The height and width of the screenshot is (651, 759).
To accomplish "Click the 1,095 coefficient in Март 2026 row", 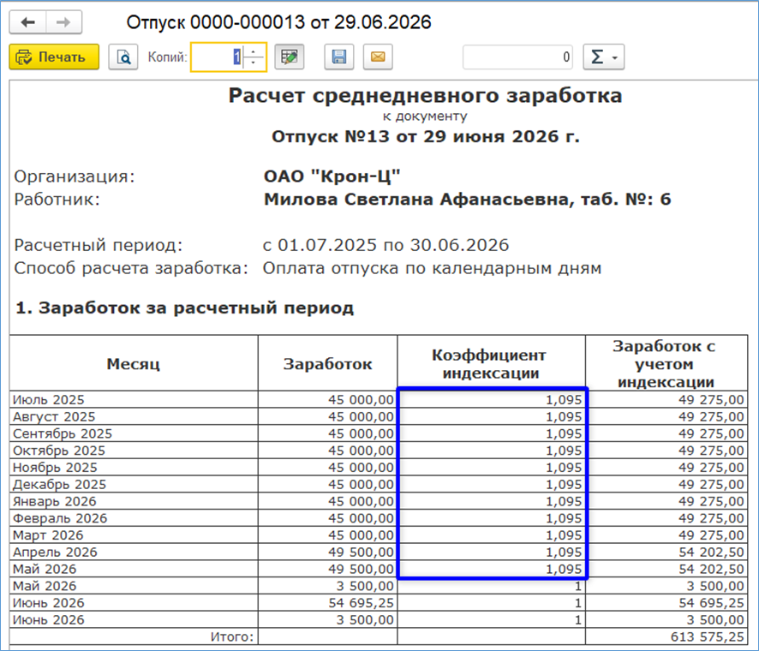I will tap(491, 535).
